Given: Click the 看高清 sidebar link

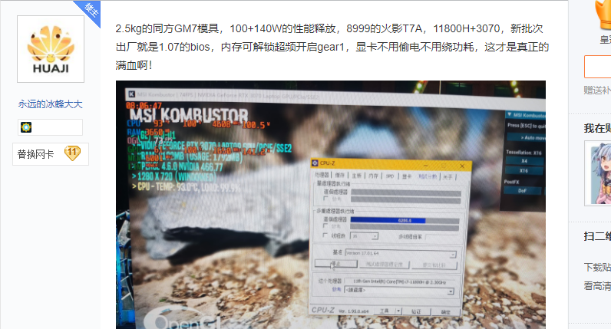Looking at the screenshot, I should click(x=597, y=286).
